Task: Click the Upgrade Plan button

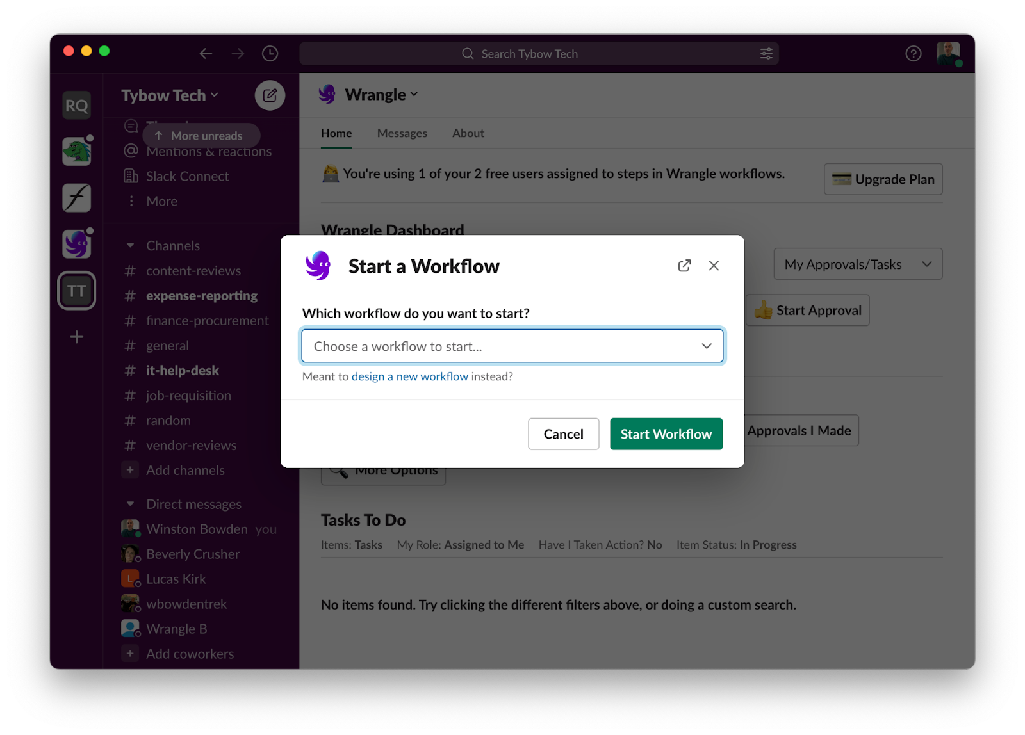Action: click(x=883, y=179)
